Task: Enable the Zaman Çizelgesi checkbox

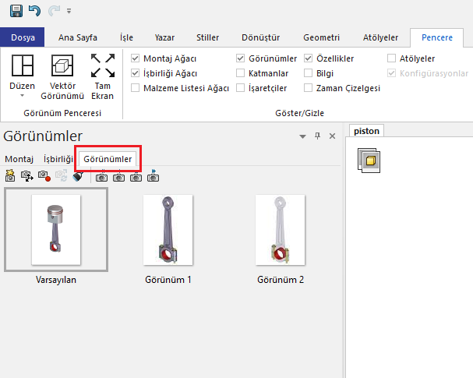Action: click(309, 88)
